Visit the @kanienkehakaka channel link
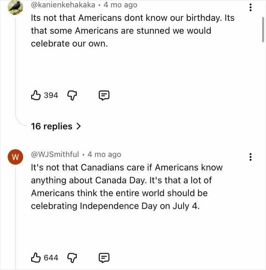The image size is (266, 270). click(63, 5)
